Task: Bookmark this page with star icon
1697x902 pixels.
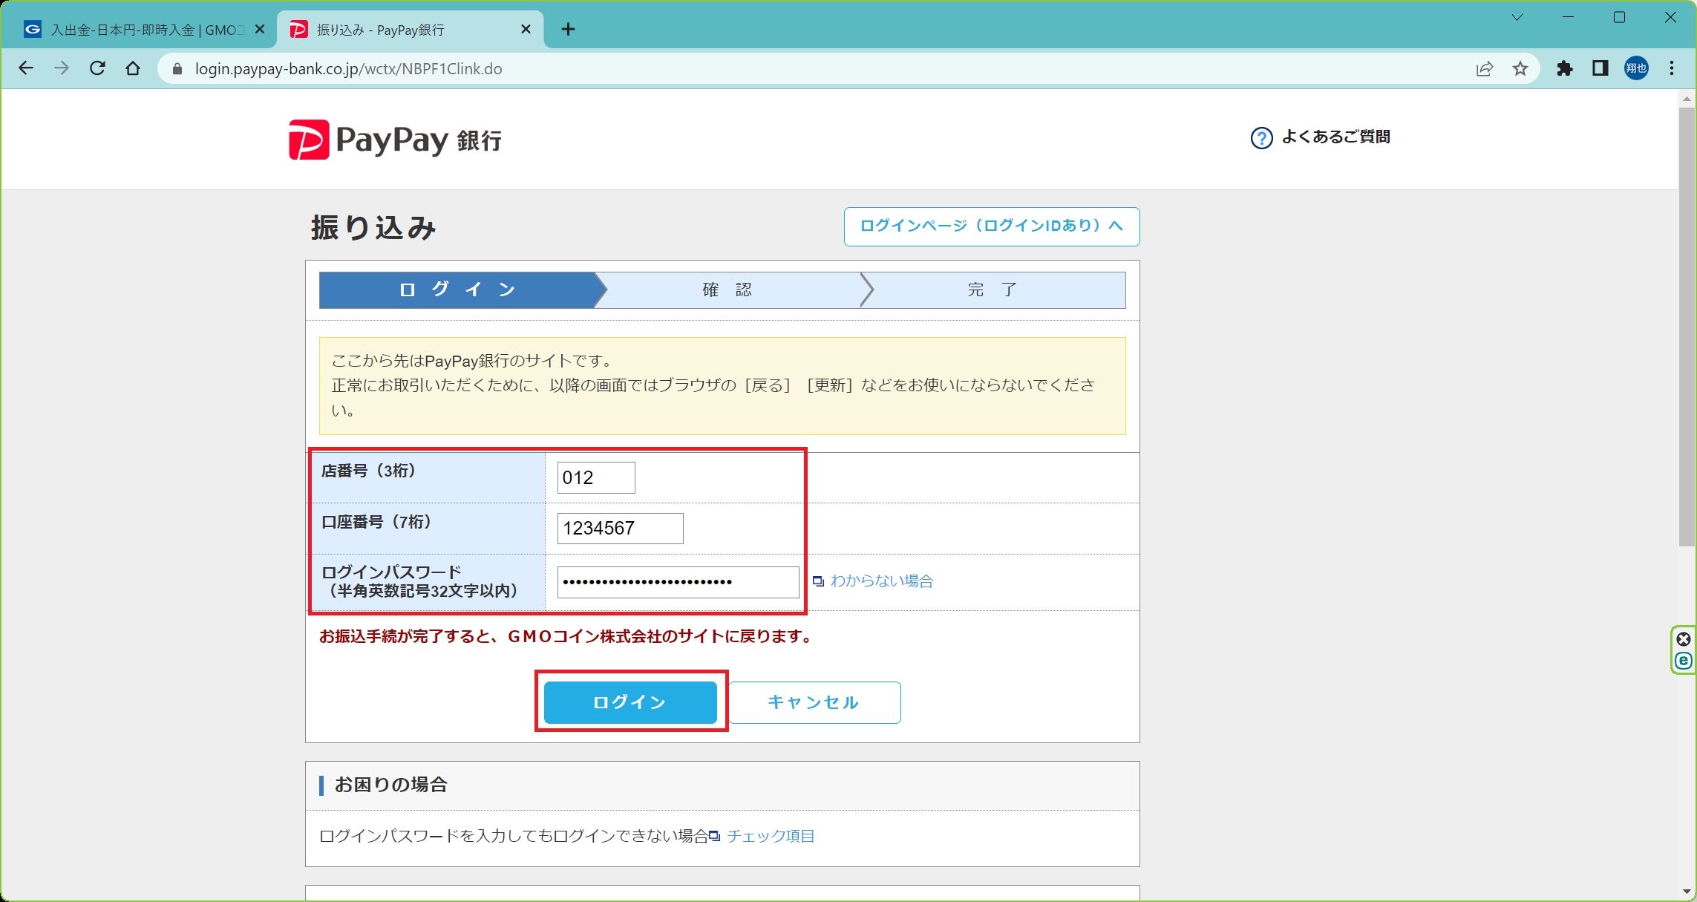Action: coord(1520,68)
